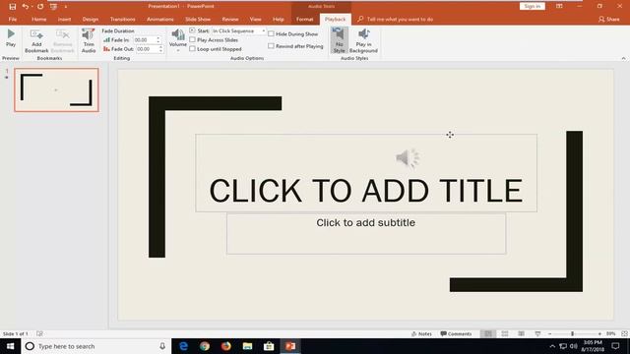Open the Trim Audio tool
This screenshot has height=354, width=630.
[x=89, y=41]
